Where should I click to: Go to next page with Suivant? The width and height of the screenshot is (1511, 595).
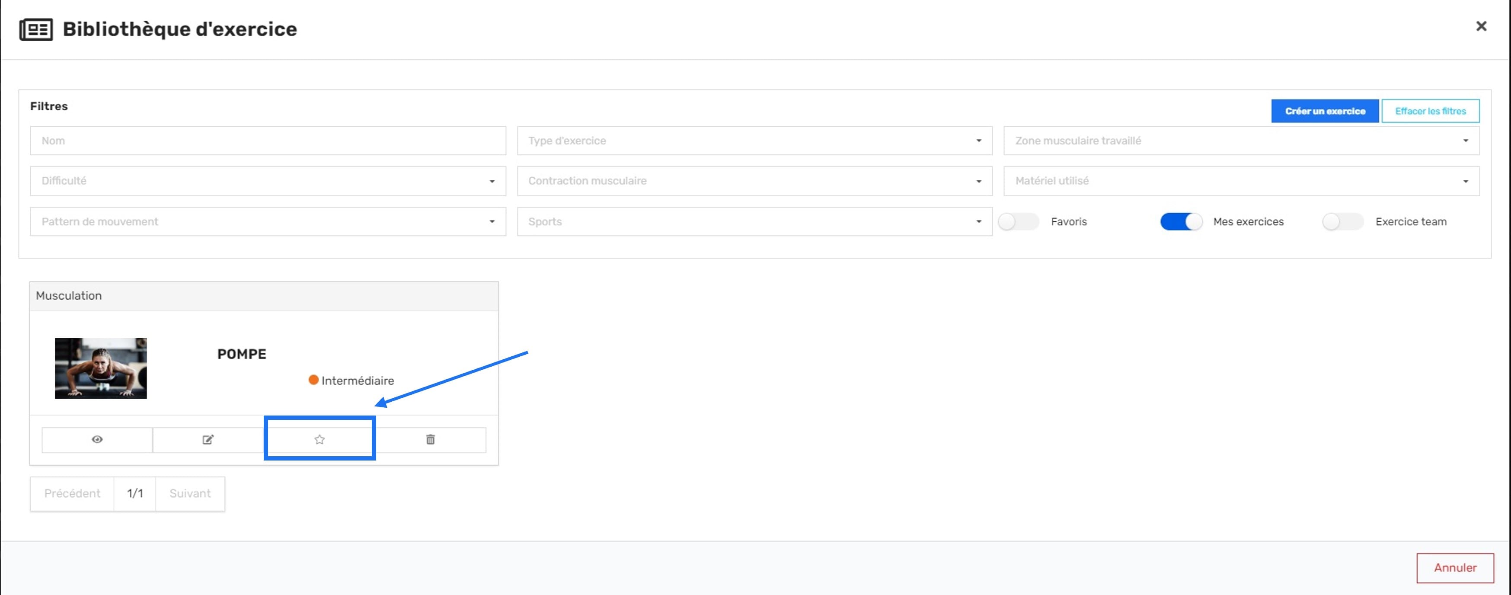[x=190, y=493]
